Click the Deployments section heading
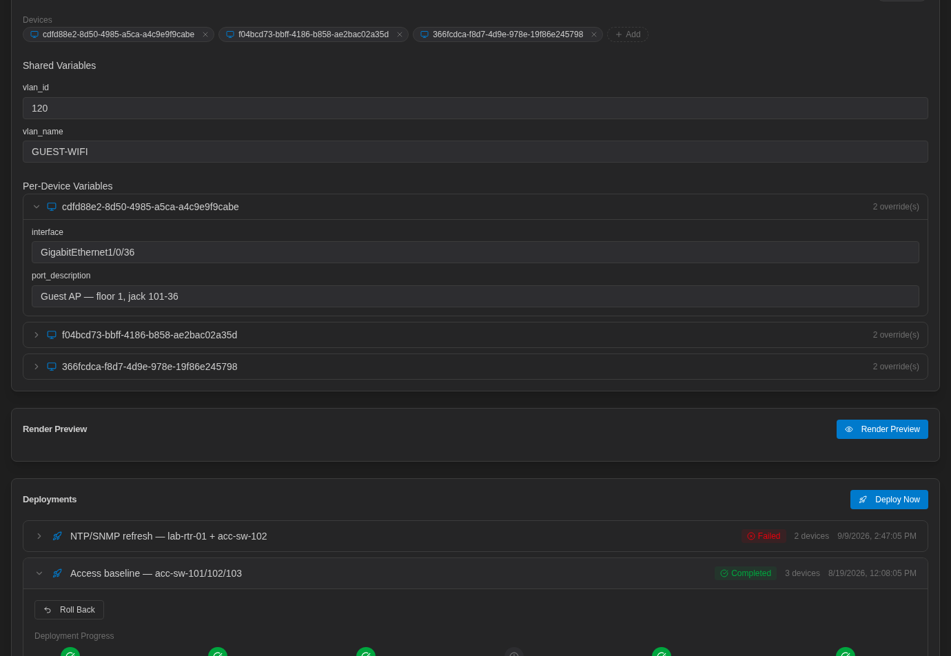 click(50, 500)
